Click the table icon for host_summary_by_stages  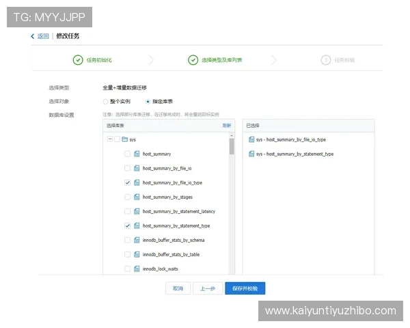pos(137,197)
